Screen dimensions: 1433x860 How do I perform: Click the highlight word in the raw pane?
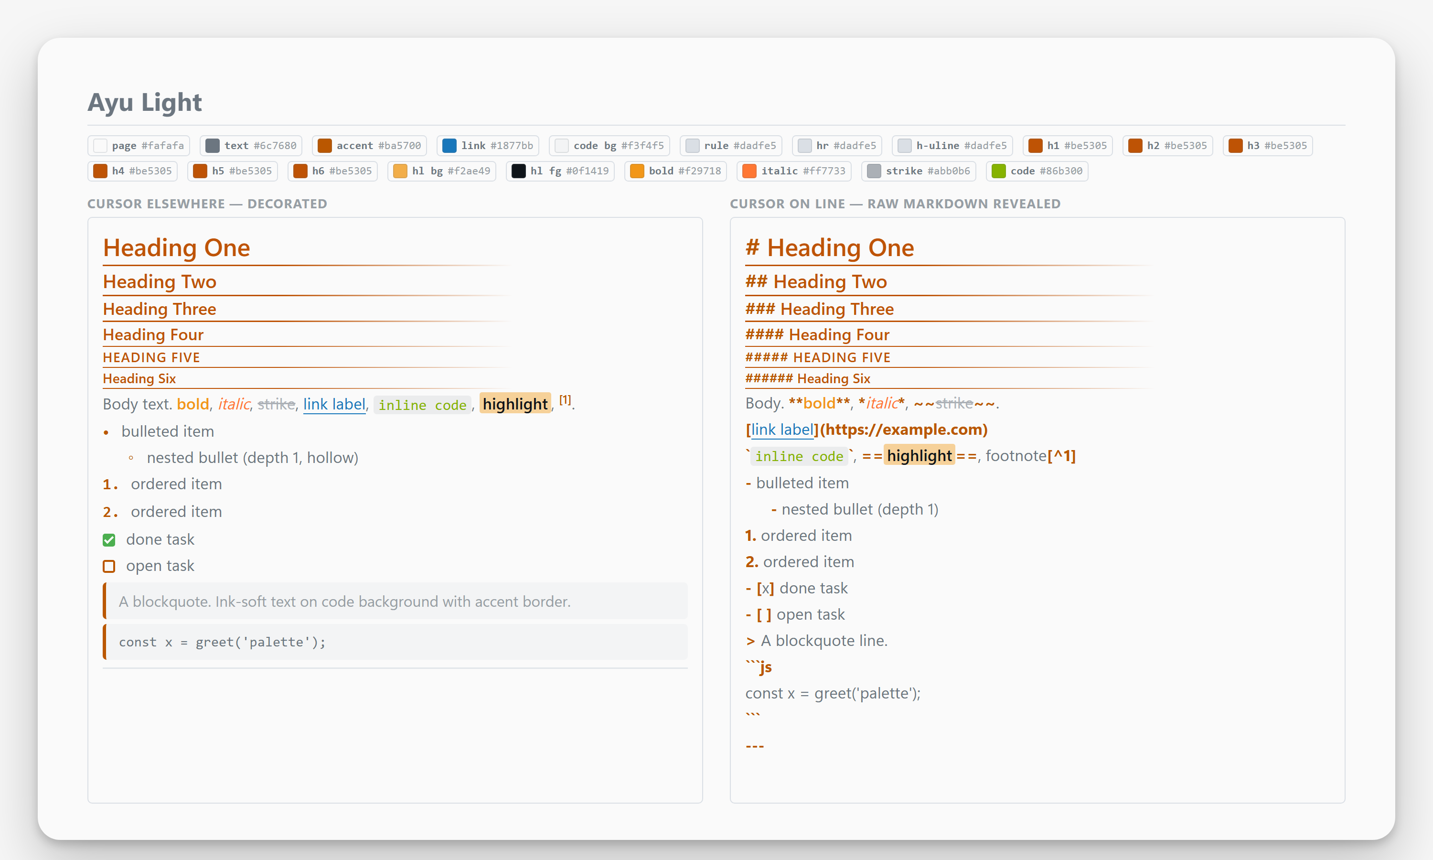pos(919,455)
